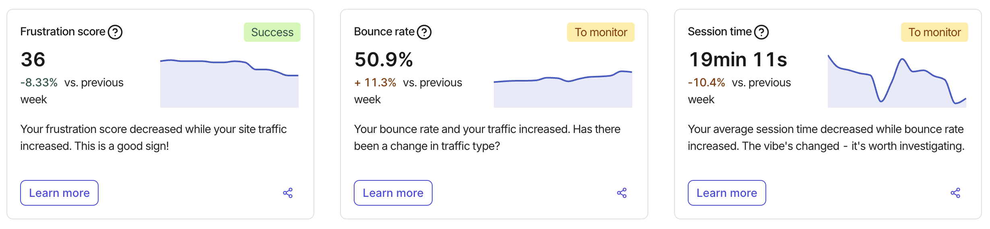
Task: Click the 50.9% bounce rate value
Action: 384,59
